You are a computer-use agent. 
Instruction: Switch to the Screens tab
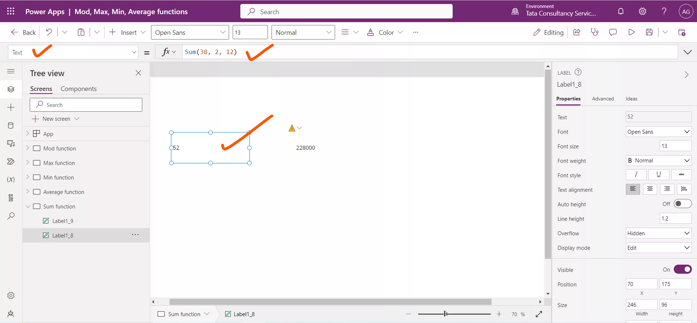[x=41, y=89]
